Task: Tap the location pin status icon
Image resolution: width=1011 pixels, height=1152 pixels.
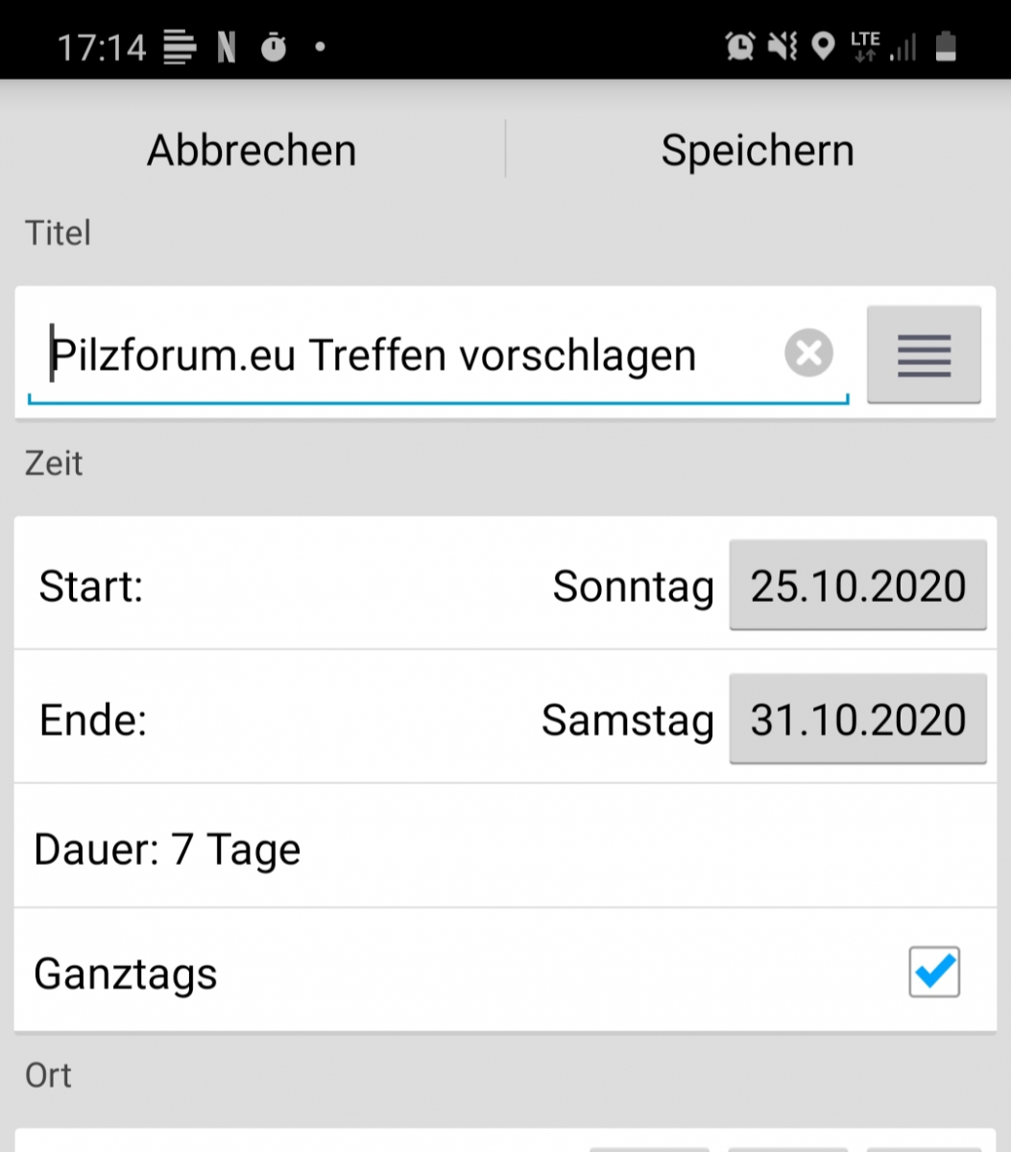Action: (x=823, y=46)
